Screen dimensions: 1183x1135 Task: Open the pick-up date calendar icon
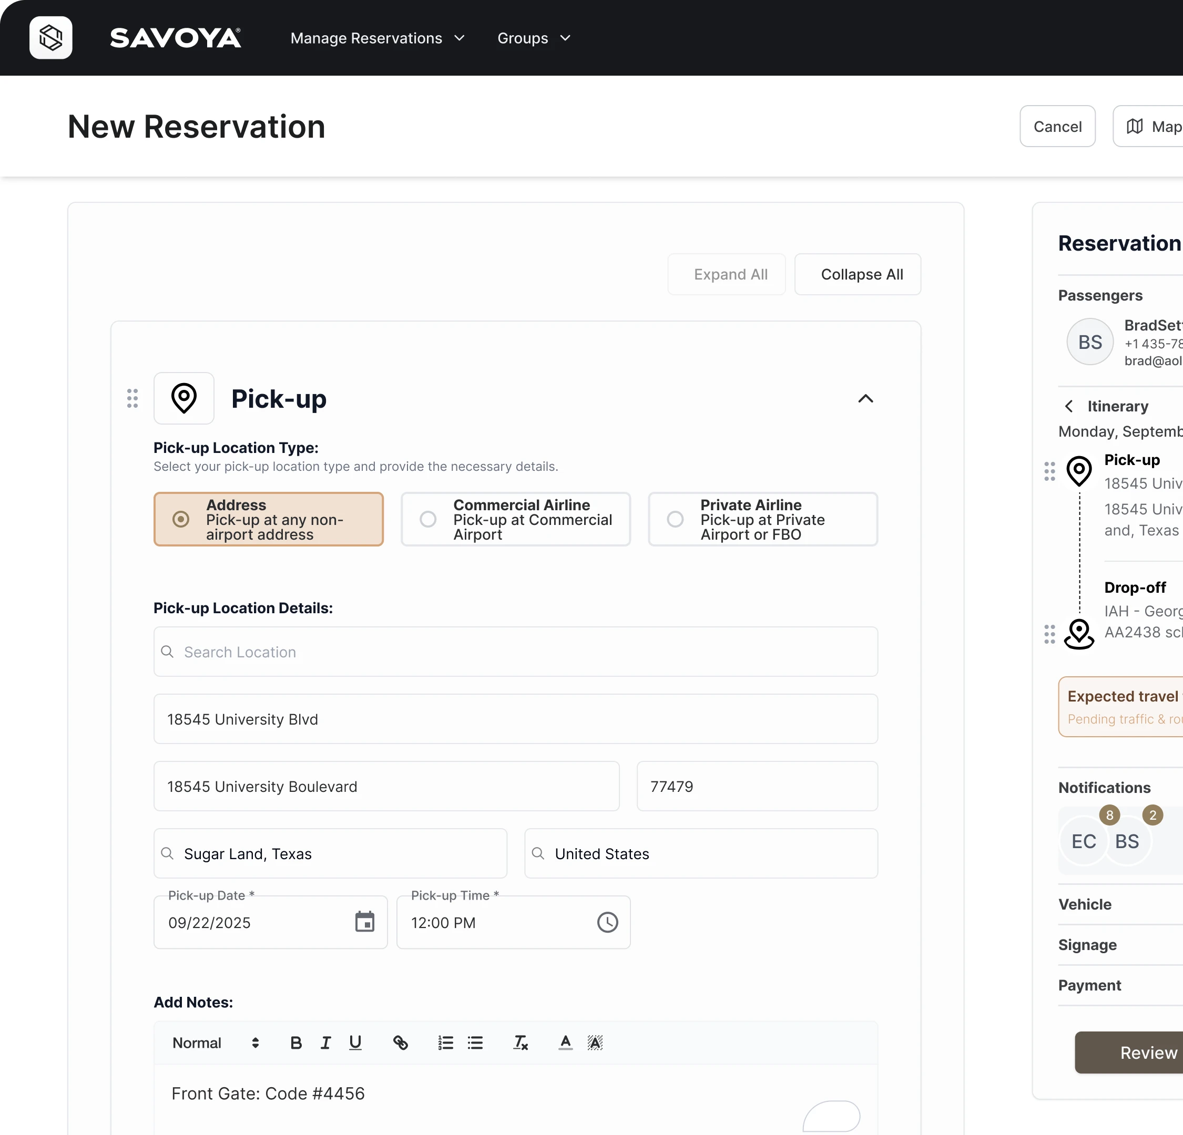[364, 922]
